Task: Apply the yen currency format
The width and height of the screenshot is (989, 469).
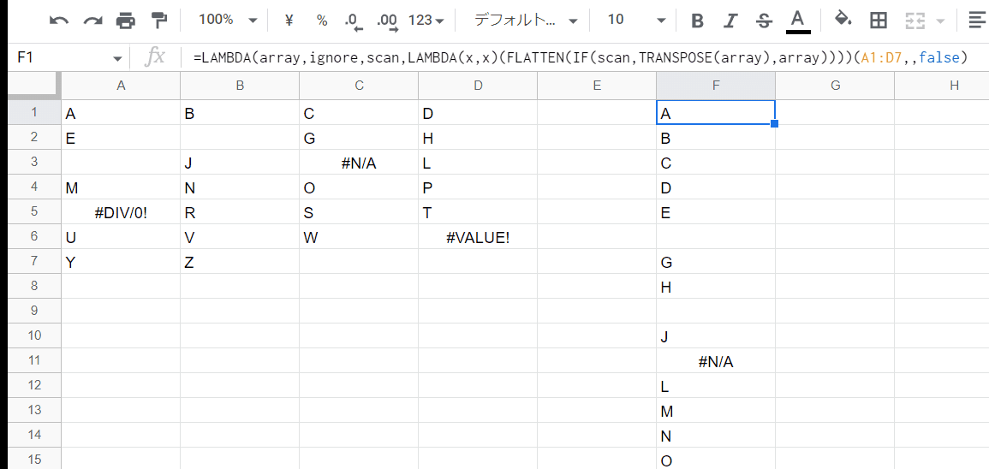Action: pos(289,21)
